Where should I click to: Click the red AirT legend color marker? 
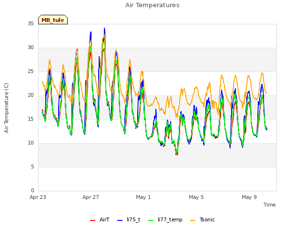[x=93, y=220]
